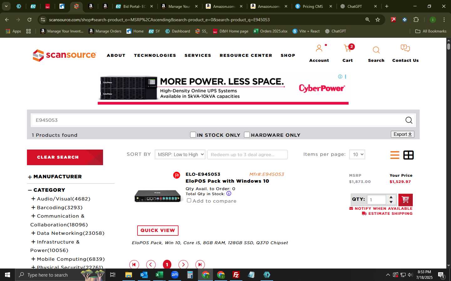Expand the Data Networking category
This screenshot has height=281, width=451.
tap(33, 233)
